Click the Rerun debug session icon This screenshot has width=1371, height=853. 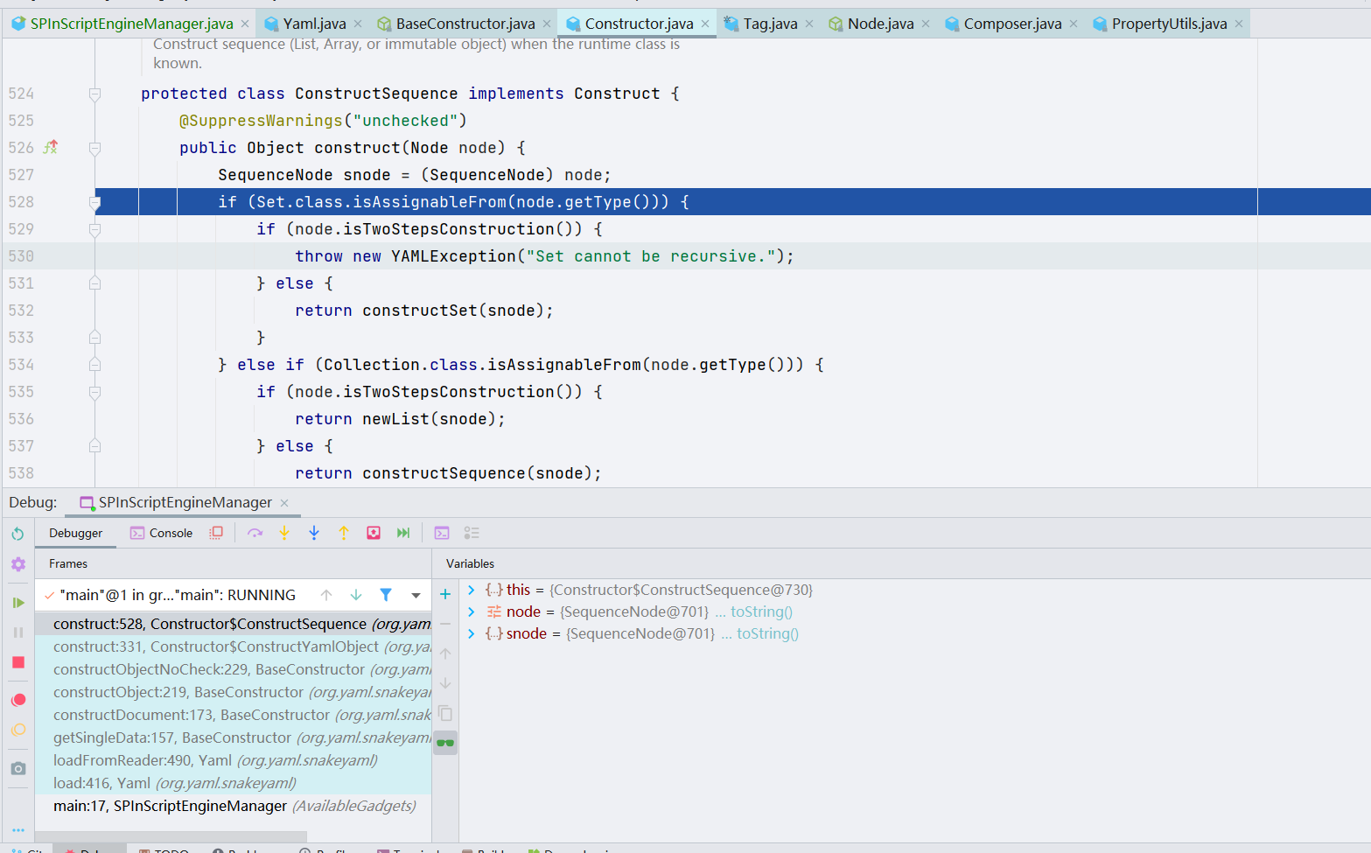point(18,534)
